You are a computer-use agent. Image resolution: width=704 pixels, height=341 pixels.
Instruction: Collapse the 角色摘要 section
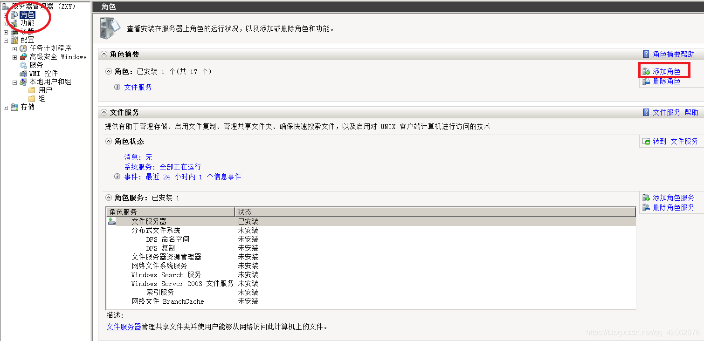(x=104, y=54)
